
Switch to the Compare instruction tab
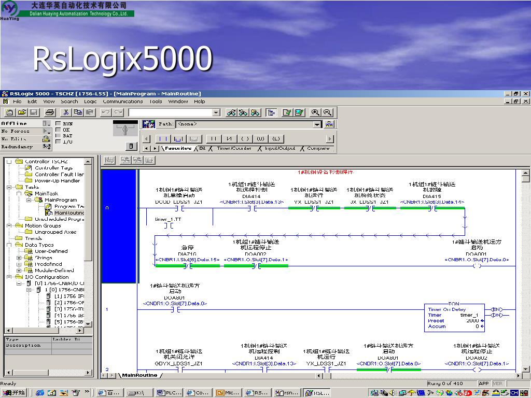[318, 148]
